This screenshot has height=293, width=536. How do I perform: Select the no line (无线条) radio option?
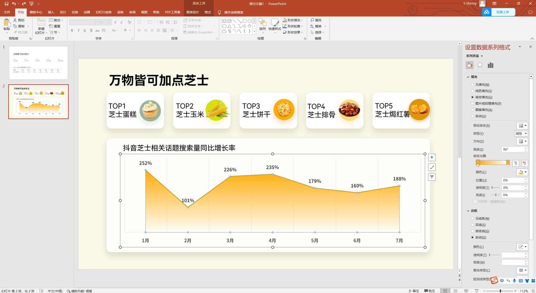(472, 219)
